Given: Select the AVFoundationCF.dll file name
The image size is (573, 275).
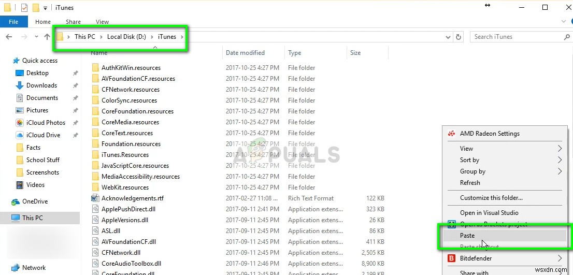Looking at the screenshot, I should tap(128, 242).
